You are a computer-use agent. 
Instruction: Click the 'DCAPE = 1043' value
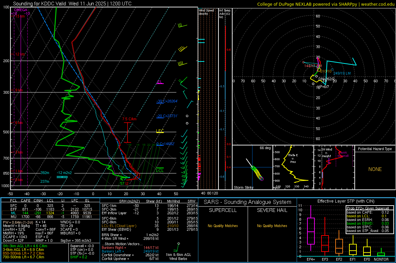(x=15, y=237)
